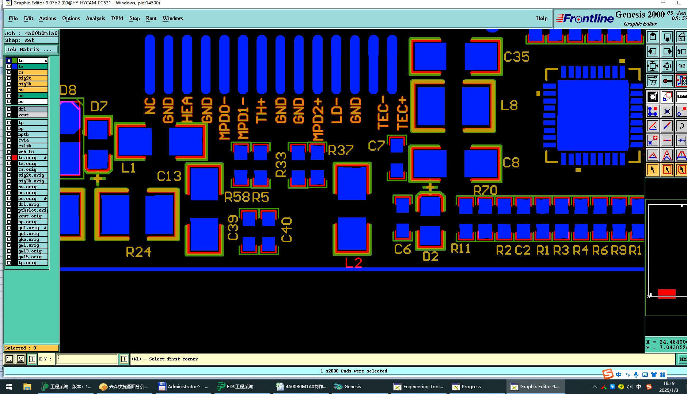The height and width of the screenshot is (394, 687).
Task: Click the traffic-light netlist control icon
Action: (682, 80)
